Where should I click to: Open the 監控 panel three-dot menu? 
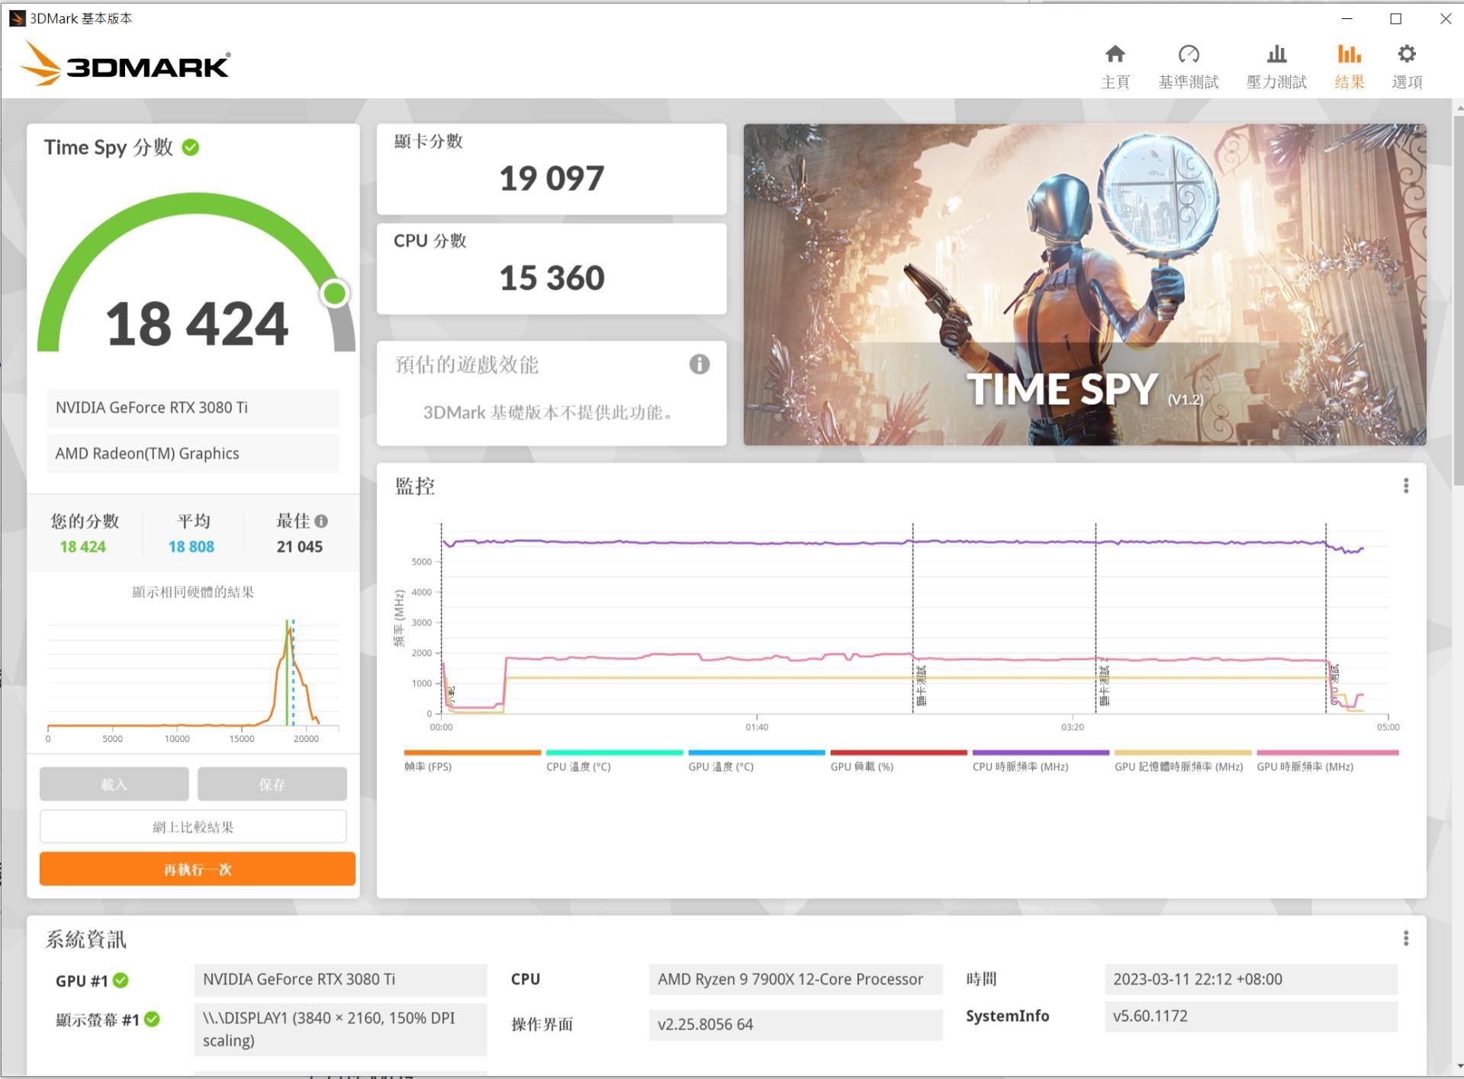tap(1404, 487)
